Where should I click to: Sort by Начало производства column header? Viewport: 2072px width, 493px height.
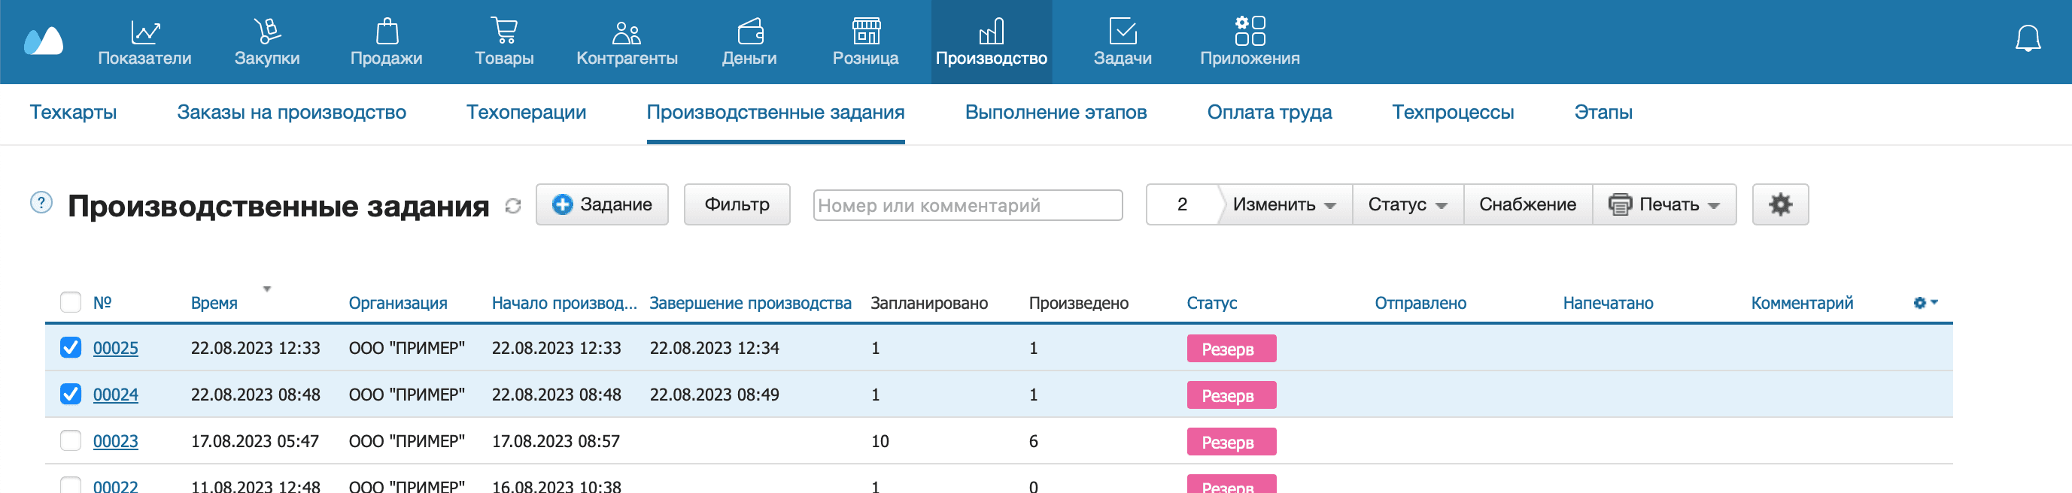click(564, 303)
